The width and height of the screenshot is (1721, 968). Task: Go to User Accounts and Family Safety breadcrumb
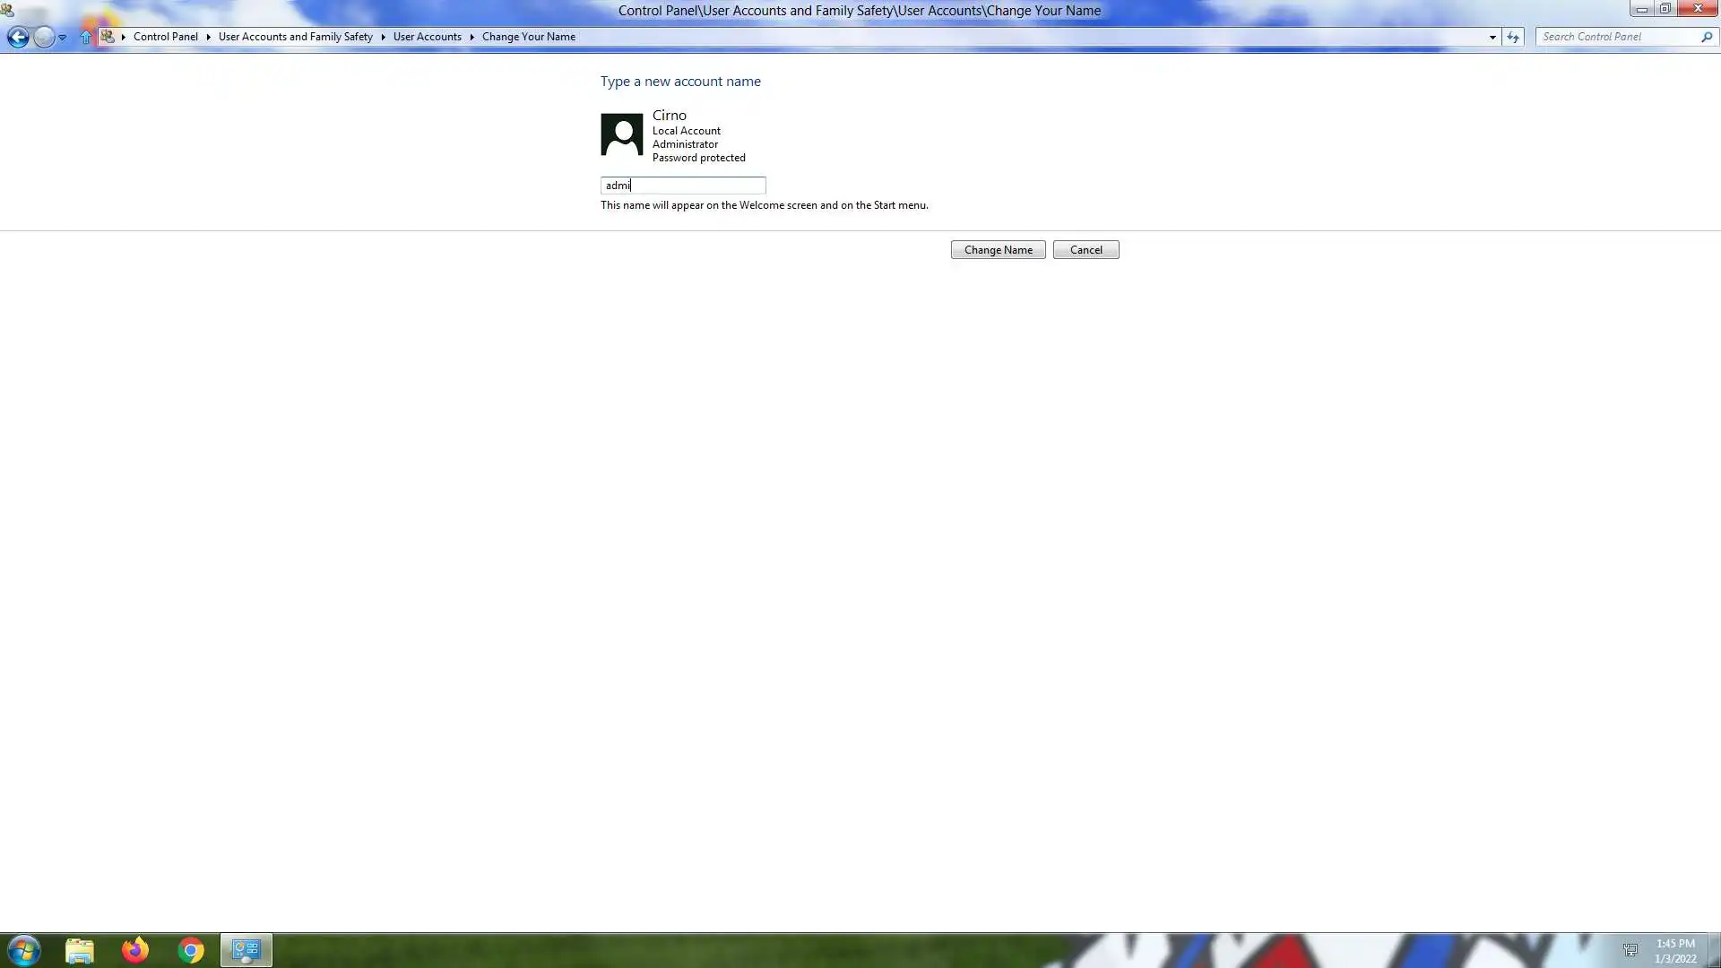[295, 37]
